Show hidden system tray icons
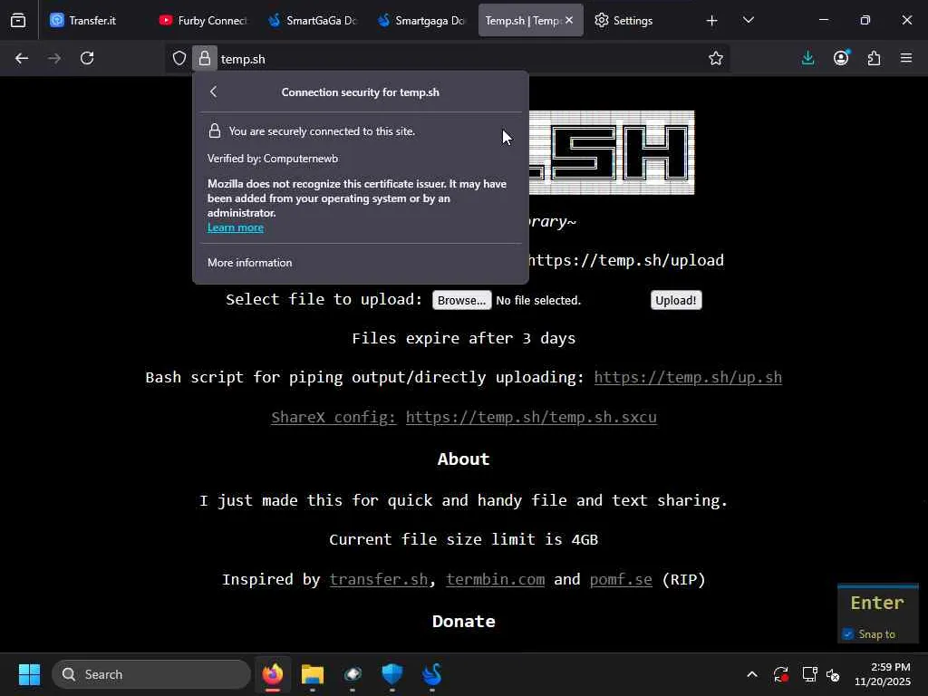 (752, 674)
